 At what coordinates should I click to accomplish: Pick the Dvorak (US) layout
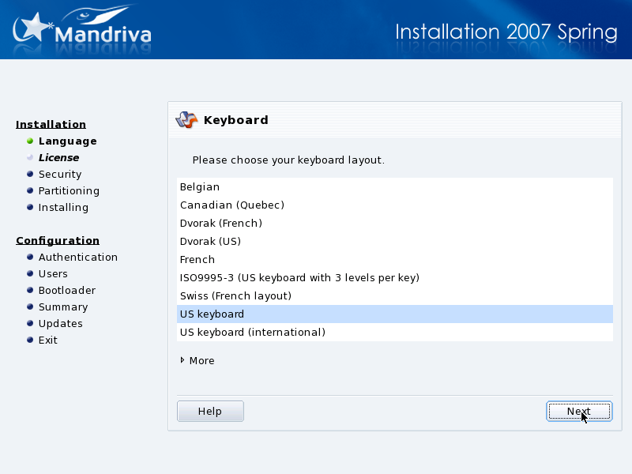210,242
